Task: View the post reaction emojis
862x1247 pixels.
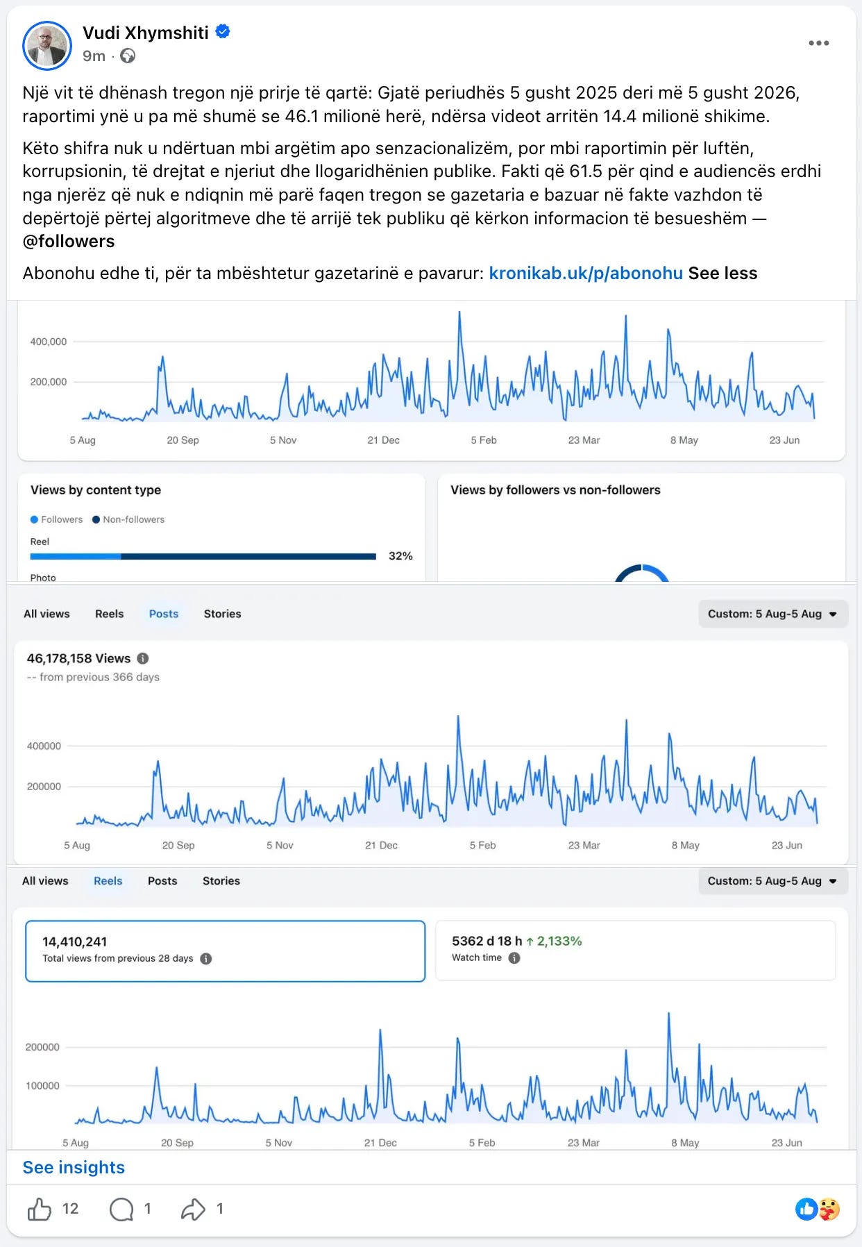Action: 818,1209
